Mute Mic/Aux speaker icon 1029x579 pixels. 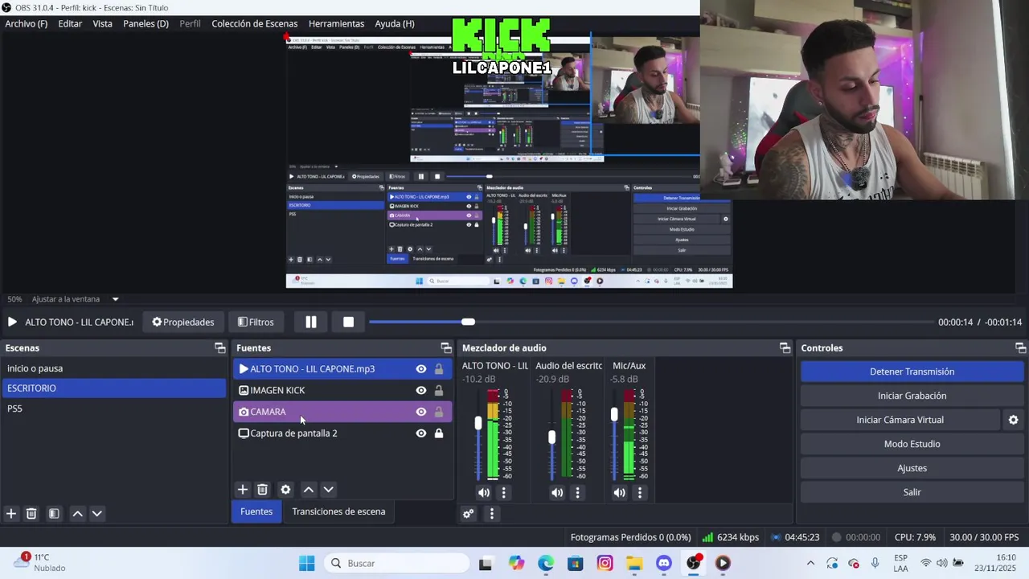click(x=619, y=492)
